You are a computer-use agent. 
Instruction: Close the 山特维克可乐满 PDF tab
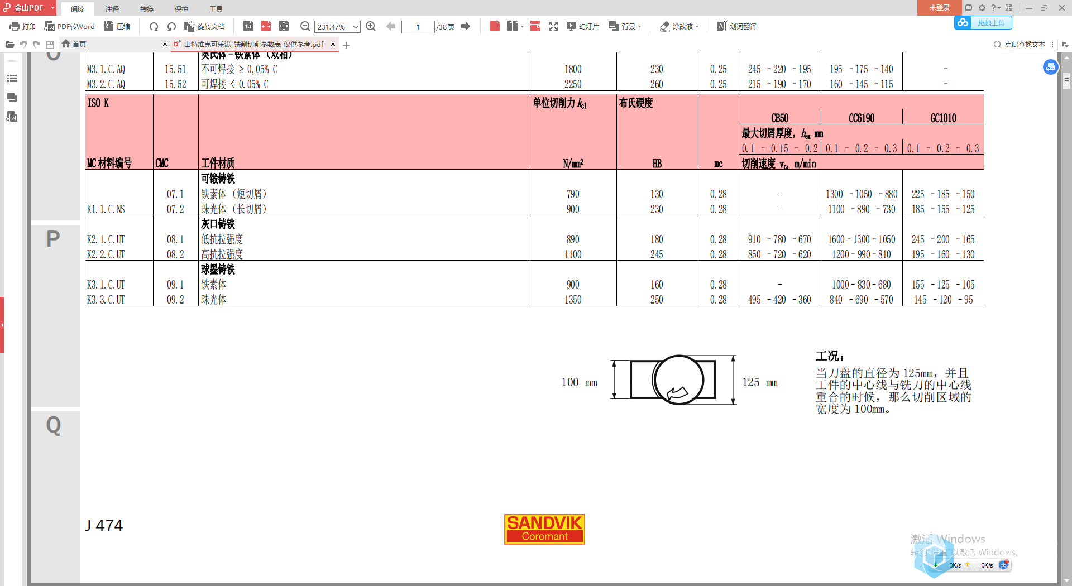click(x=333, y=44)
